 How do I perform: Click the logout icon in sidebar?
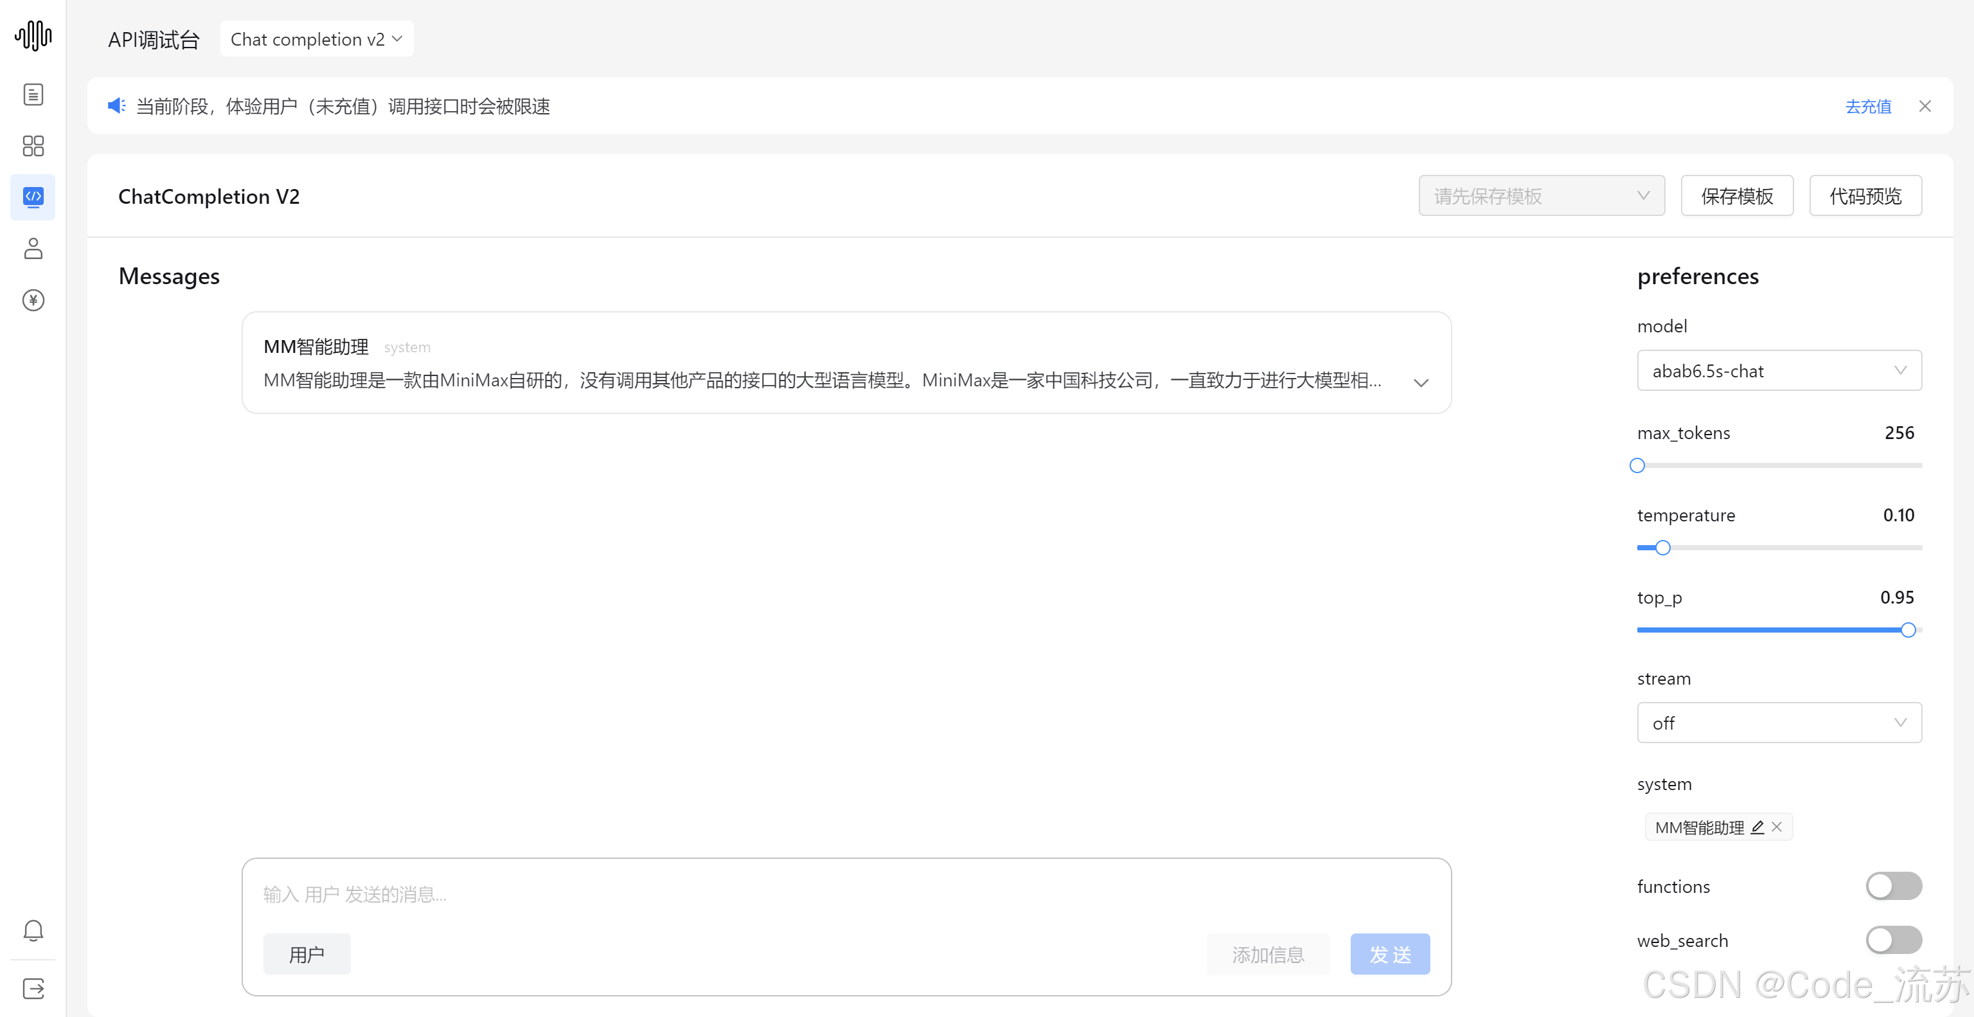pos(33,989)
